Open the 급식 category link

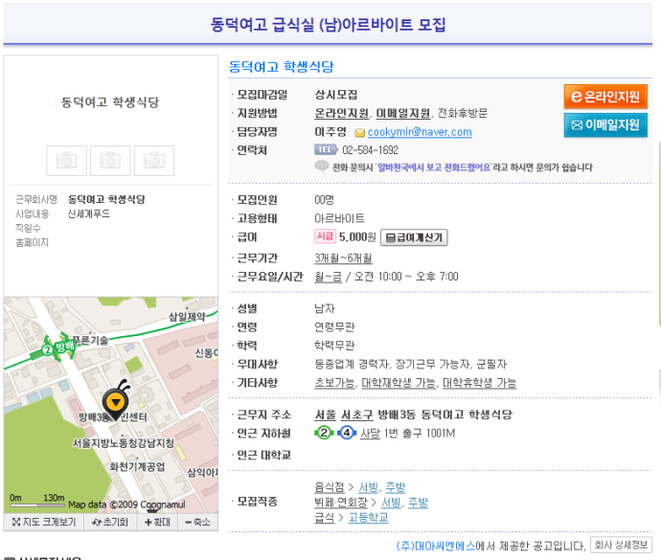[324, 517]
